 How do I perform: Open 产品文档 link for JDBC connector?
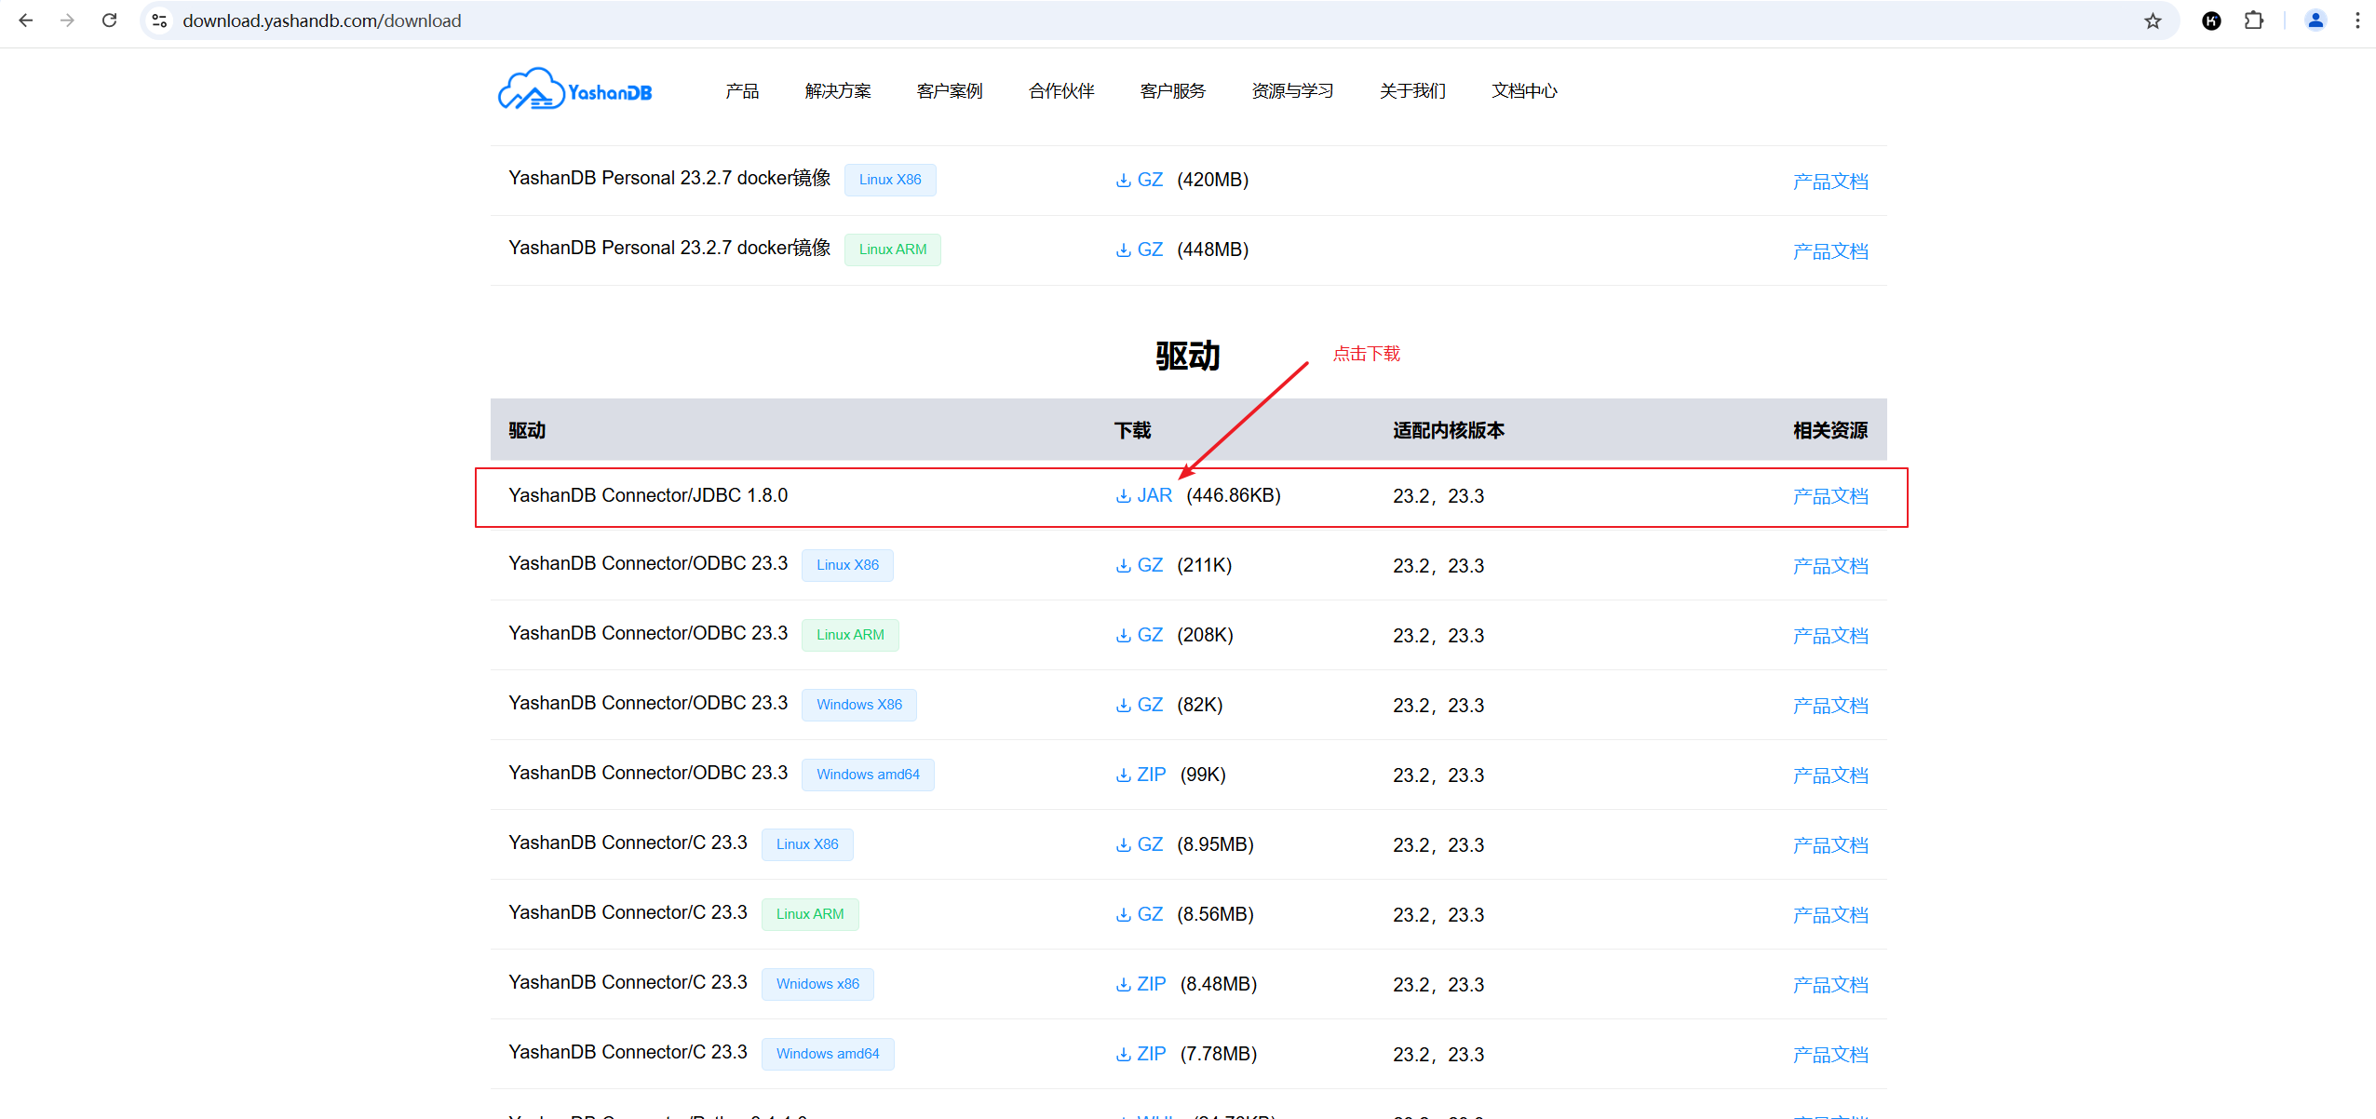pos(1829,496)
